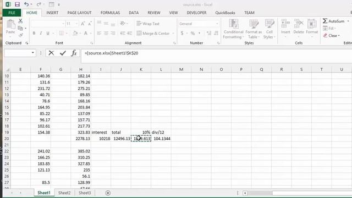The width and height of the screenshot is (352, 198).
Task: Click the Accounting dollar format icon
Action: [182, 33]
